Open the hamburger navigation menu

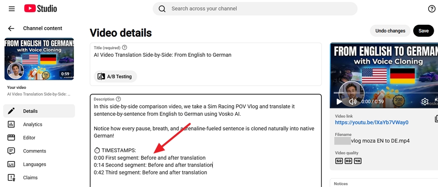click(x=12, y=9)
